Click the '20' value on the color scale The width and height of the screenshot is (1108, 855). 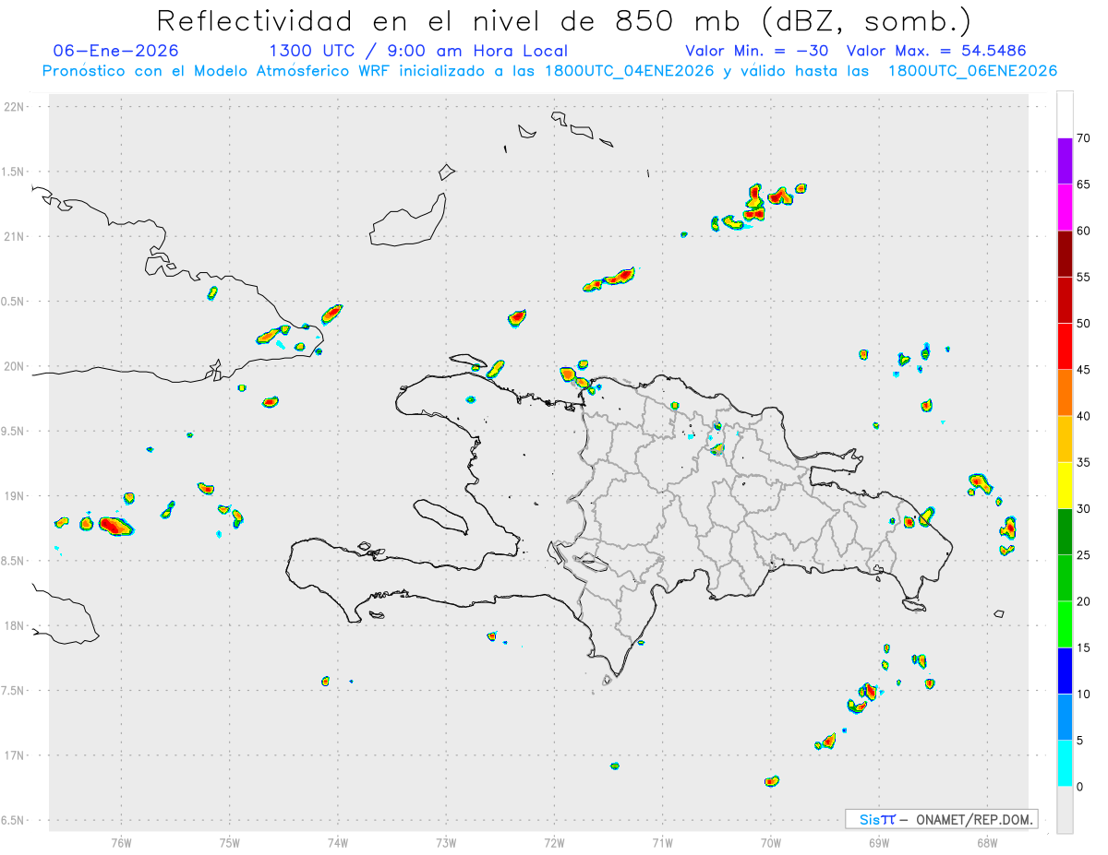[x=1083, y=601]
